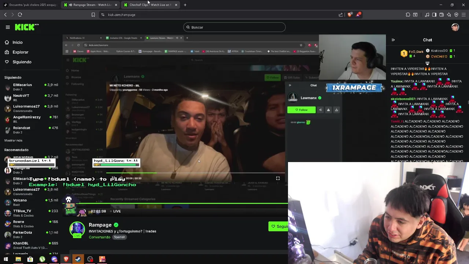The height and width of the screenshot is (264, 469).
Task: Mute audio icon on Rampage tab
Action: 70,5
